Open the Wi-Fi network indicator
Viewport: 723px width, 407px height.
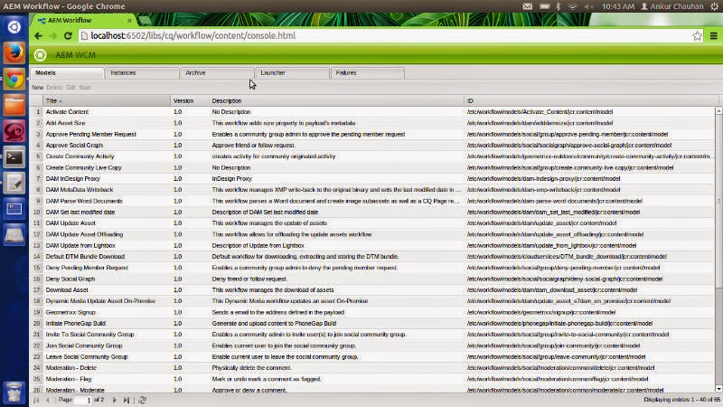tap(572, 6)
